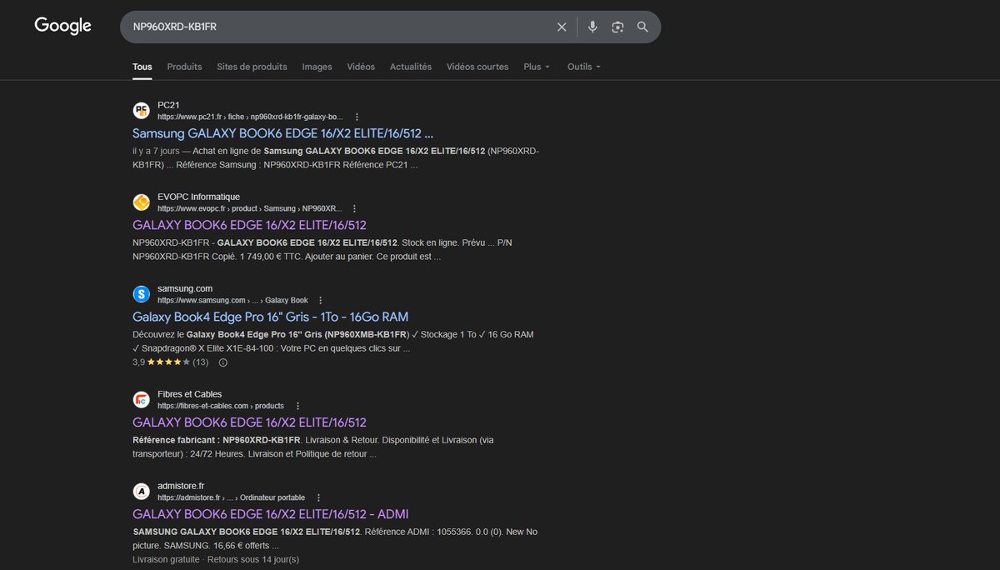Click the EVOPC Informatique site name

pyautogui.click(x=198, y=197)
